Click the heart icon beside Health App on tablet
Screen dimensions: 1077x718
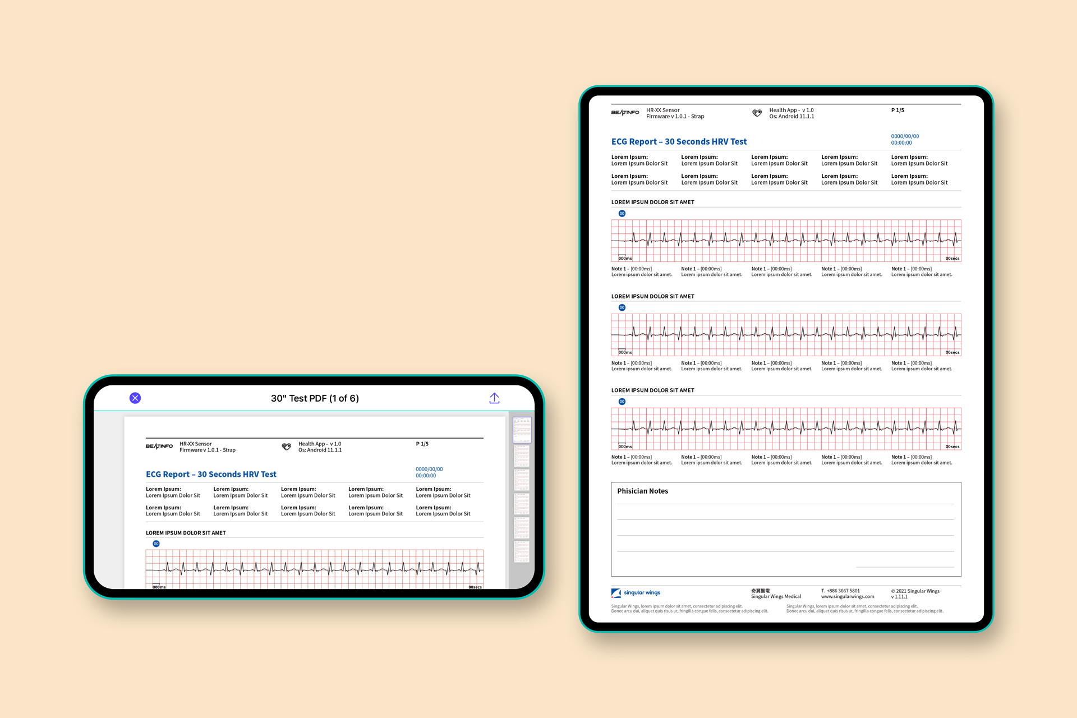[757, 113]
